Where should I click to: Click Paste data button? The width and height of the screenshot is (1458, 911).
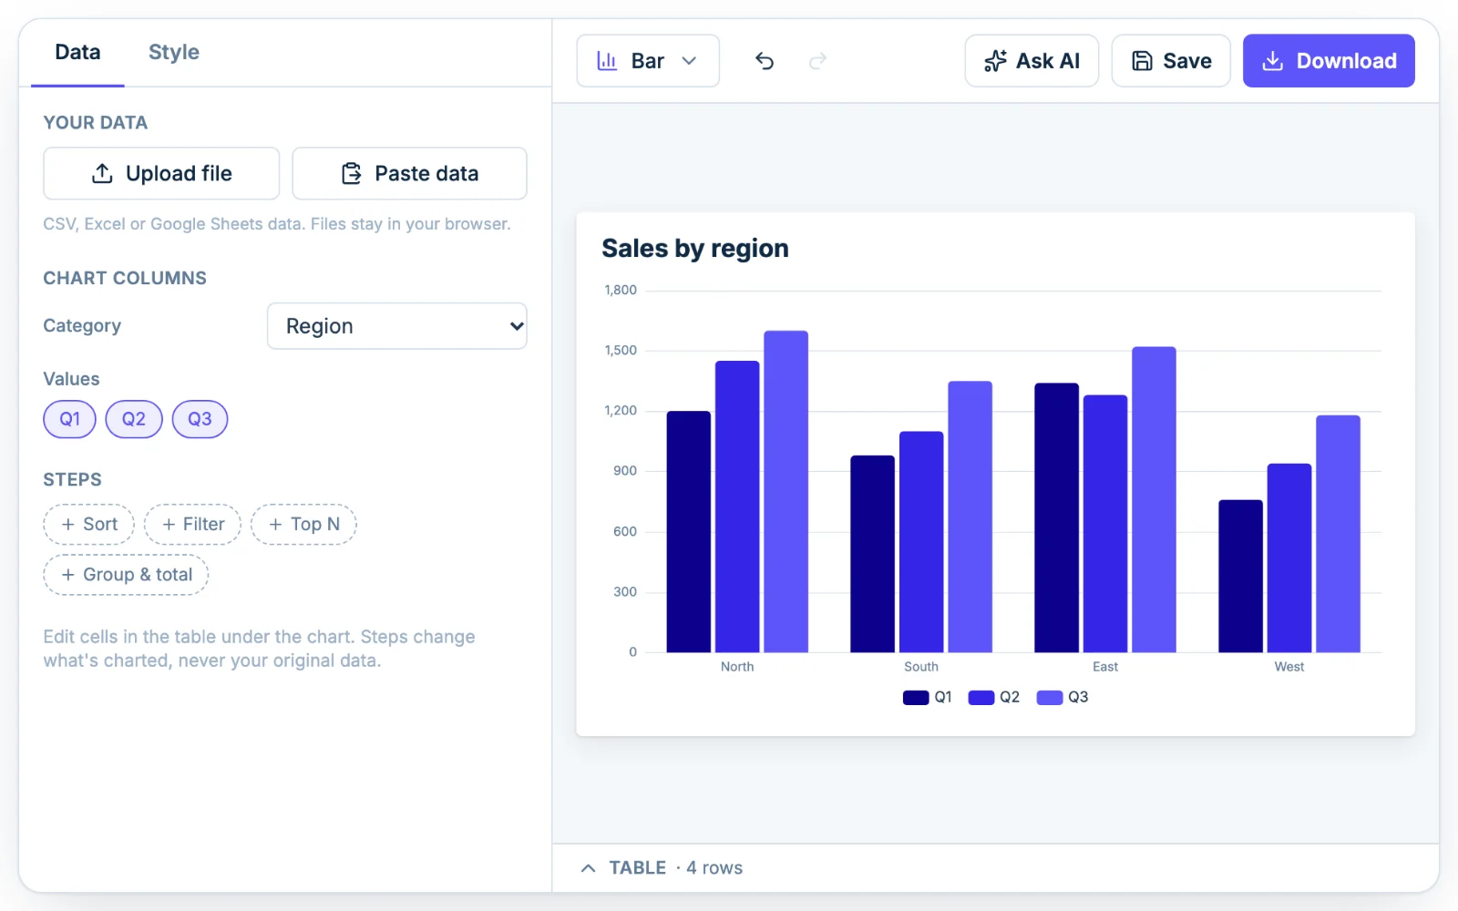pos(409,173)
